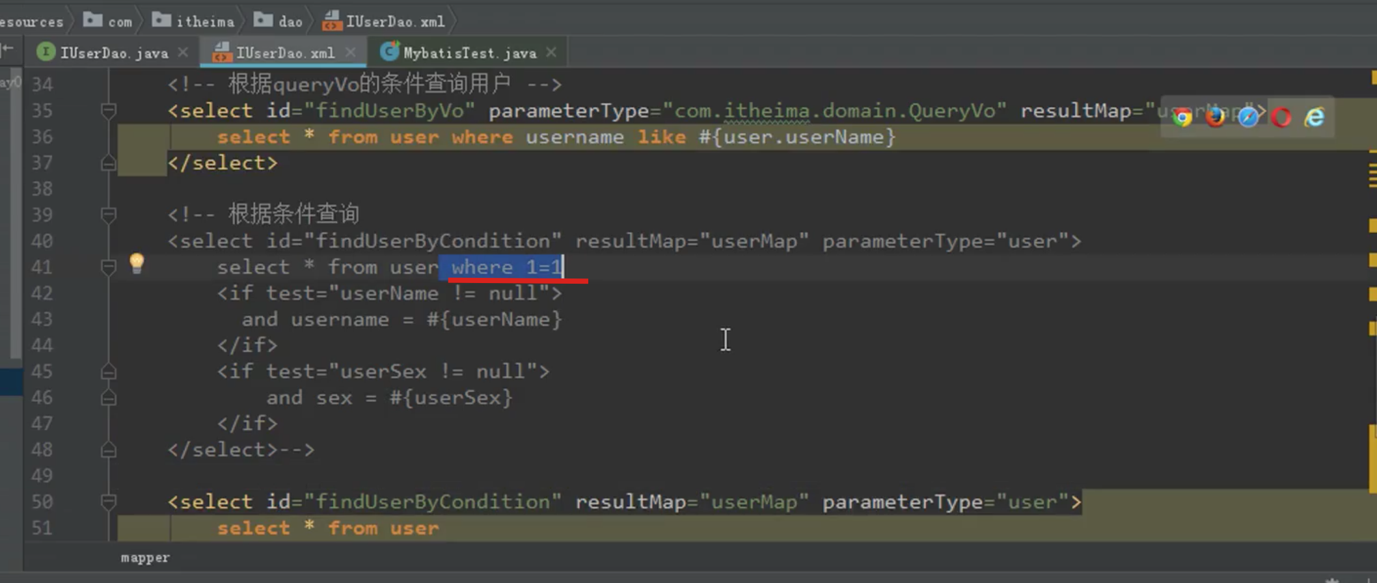This screenshot has width=1377, height=583.
Task: Click IUserDao.xml in breadcrumb path
Action: (384, 21)
